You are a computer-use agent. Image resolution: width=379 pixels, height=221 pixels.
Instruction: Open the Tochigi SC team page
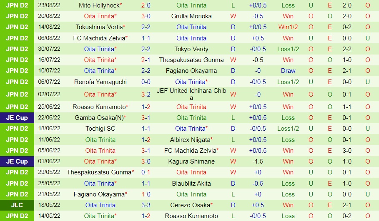click(100, 129)
